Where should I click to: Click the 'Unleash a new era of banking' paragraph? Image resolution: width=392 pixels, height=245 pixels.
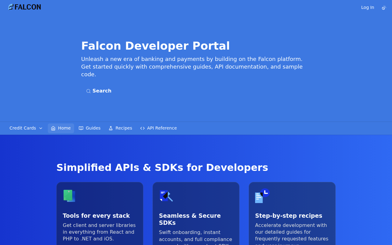click(192, 67)
